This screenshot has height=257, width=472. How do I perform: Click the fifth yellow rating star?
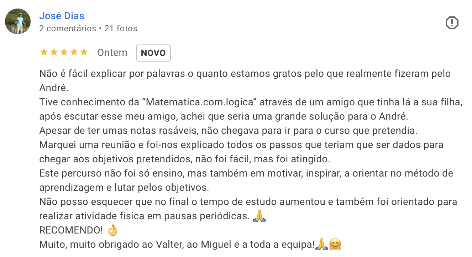[84, 53]
